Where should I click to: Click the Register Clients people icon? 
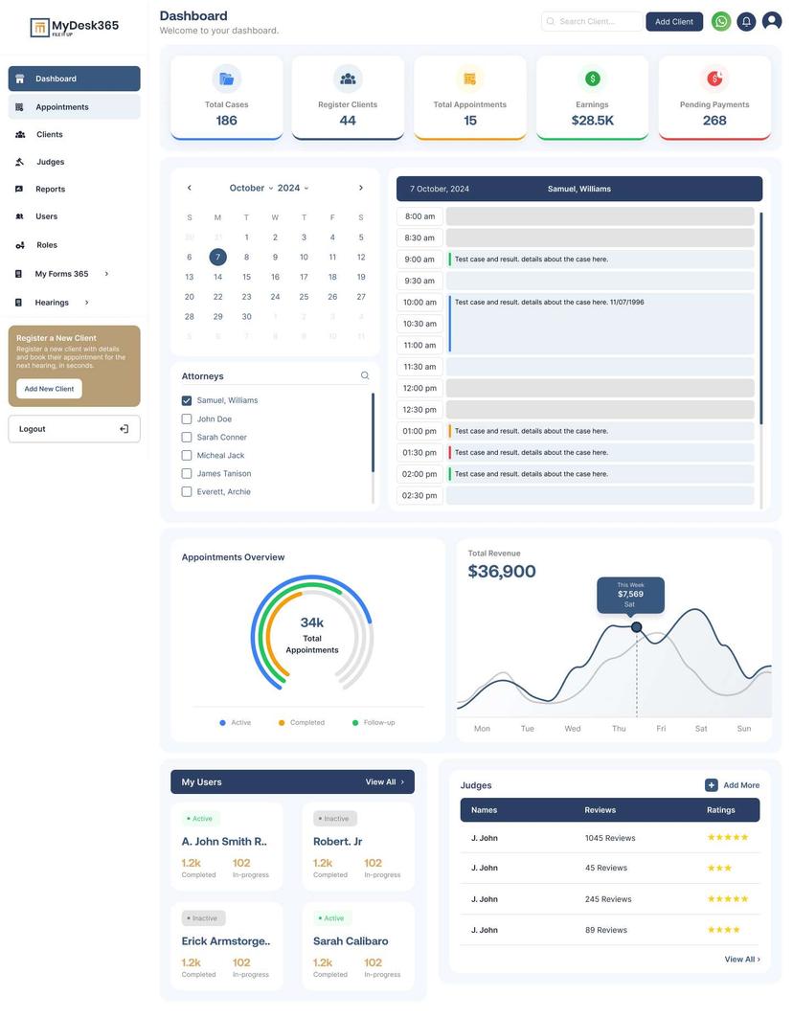pos(348,79)
